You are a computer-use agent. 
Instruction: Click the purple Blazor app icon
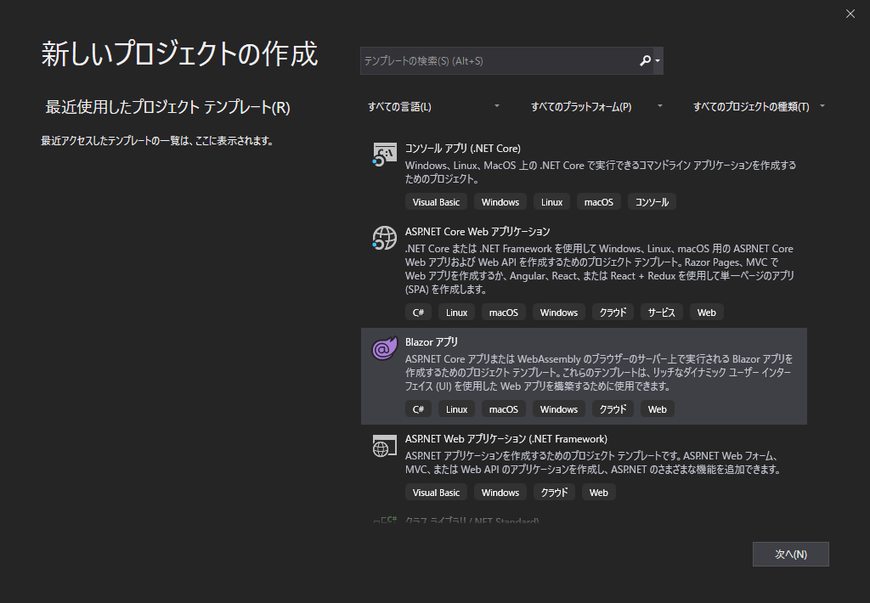pos(385,348)
